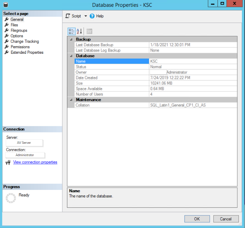Click the AV Server server field
245x228 pixels.
[x=24, y=143]
